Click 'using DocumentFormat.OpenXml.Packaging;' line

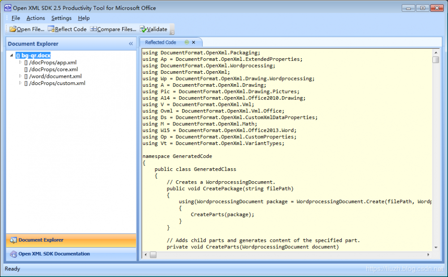tap(201, 53)
